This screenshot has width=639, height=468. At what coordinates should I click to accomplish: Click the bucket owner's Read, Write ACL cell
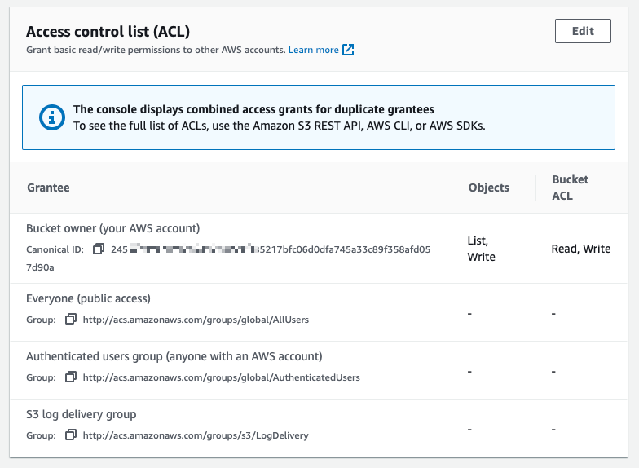click(x=580, y=249)
